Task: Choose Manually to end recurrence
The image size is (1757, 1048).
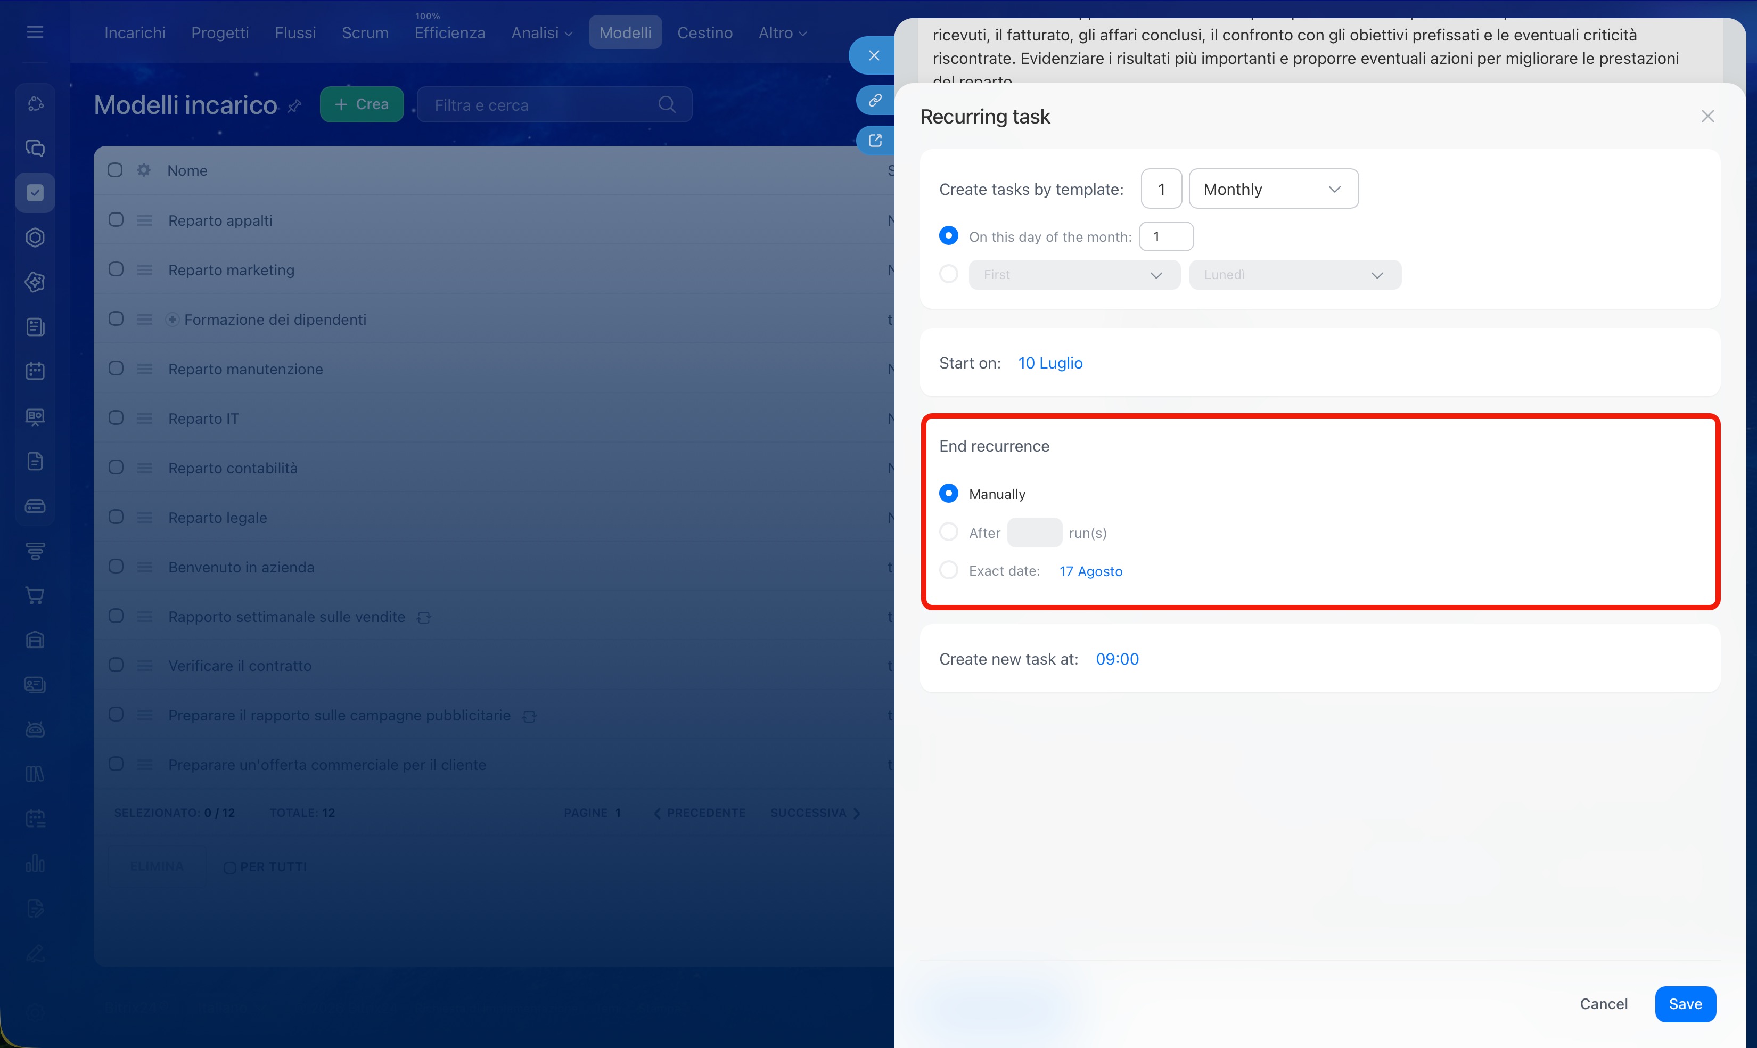Action: coord(949,493)
